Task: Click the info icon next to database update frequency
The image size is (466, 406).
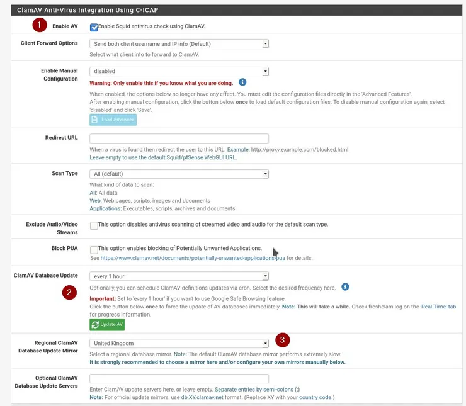Action: pos(345,287)
